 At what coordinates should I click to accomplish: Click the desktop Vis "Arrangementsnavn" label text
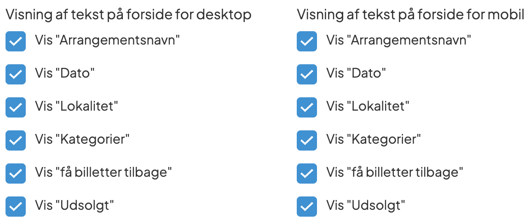[x=107, y=40]
